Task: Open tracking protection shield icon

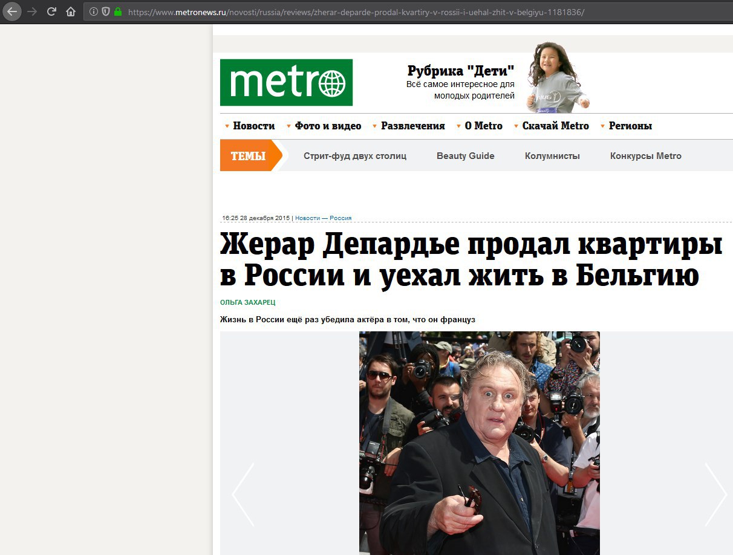Action: click(x=105, y=11)
